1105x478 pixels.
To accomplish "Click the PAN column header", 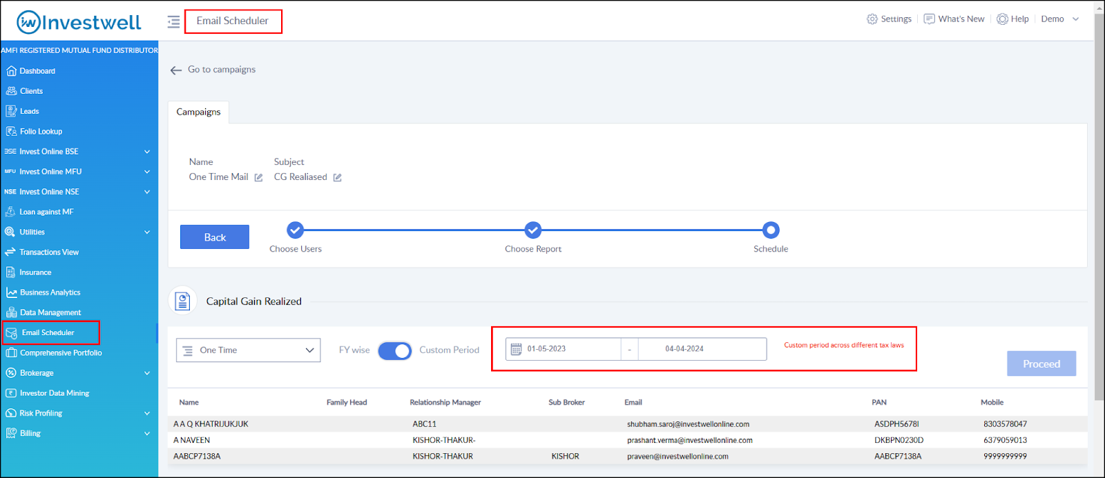I will coord(879,402).
